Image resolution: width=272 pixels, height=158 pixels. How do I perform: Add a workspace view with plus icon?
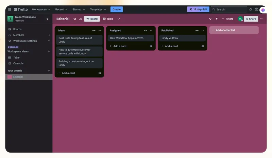tap(49, 51)
